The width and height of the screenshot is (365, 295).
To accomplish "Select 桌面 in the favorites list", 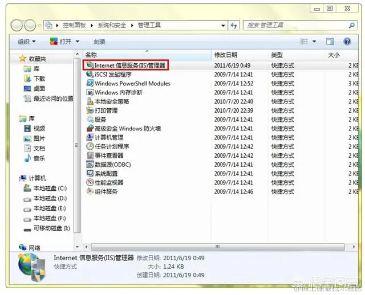I will click(39, 89).
